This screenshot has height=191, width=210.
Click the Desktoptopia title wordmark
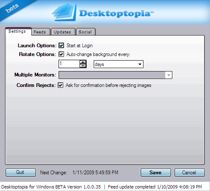(x=116, y=14)
